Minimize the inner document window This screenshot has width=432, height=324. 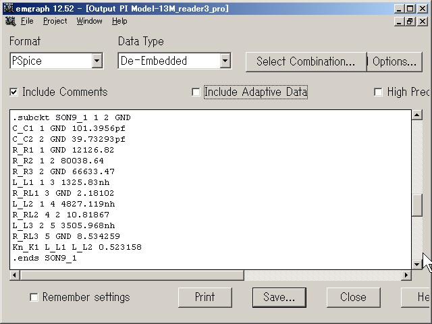click(399, 21)
